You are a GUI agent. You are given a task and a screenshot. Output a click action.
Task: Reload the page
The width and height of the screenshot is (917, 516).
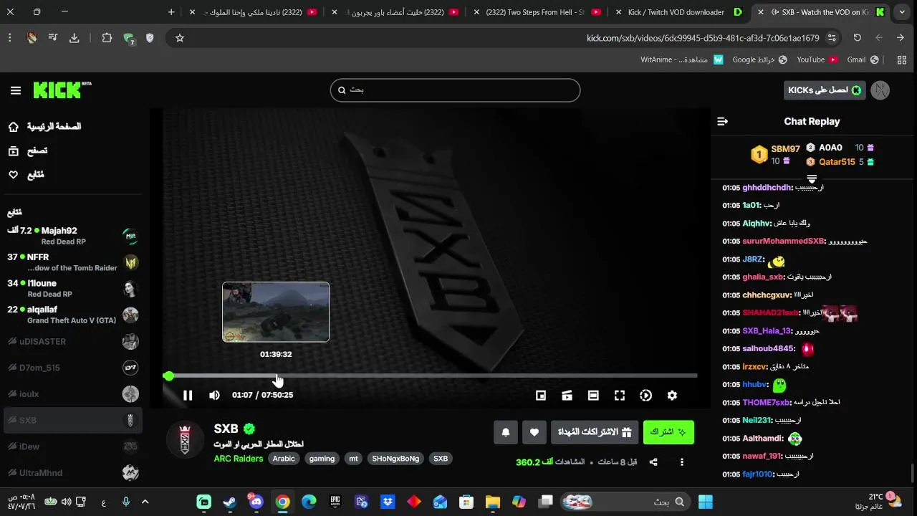[857, 38]
